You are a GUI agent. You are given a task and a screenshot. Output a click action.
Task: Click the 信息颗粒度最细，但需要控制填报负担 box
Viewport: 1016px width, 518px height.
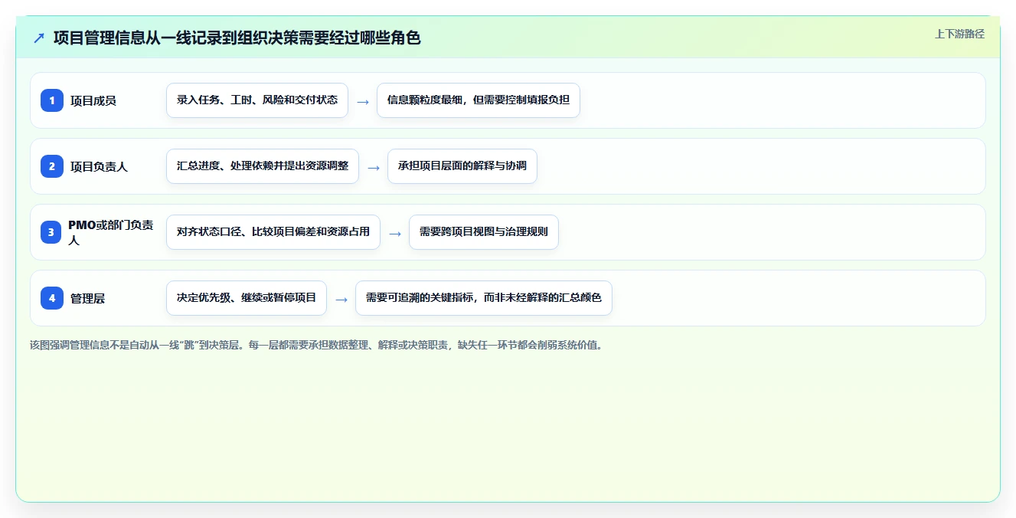(x=479, y=100)
